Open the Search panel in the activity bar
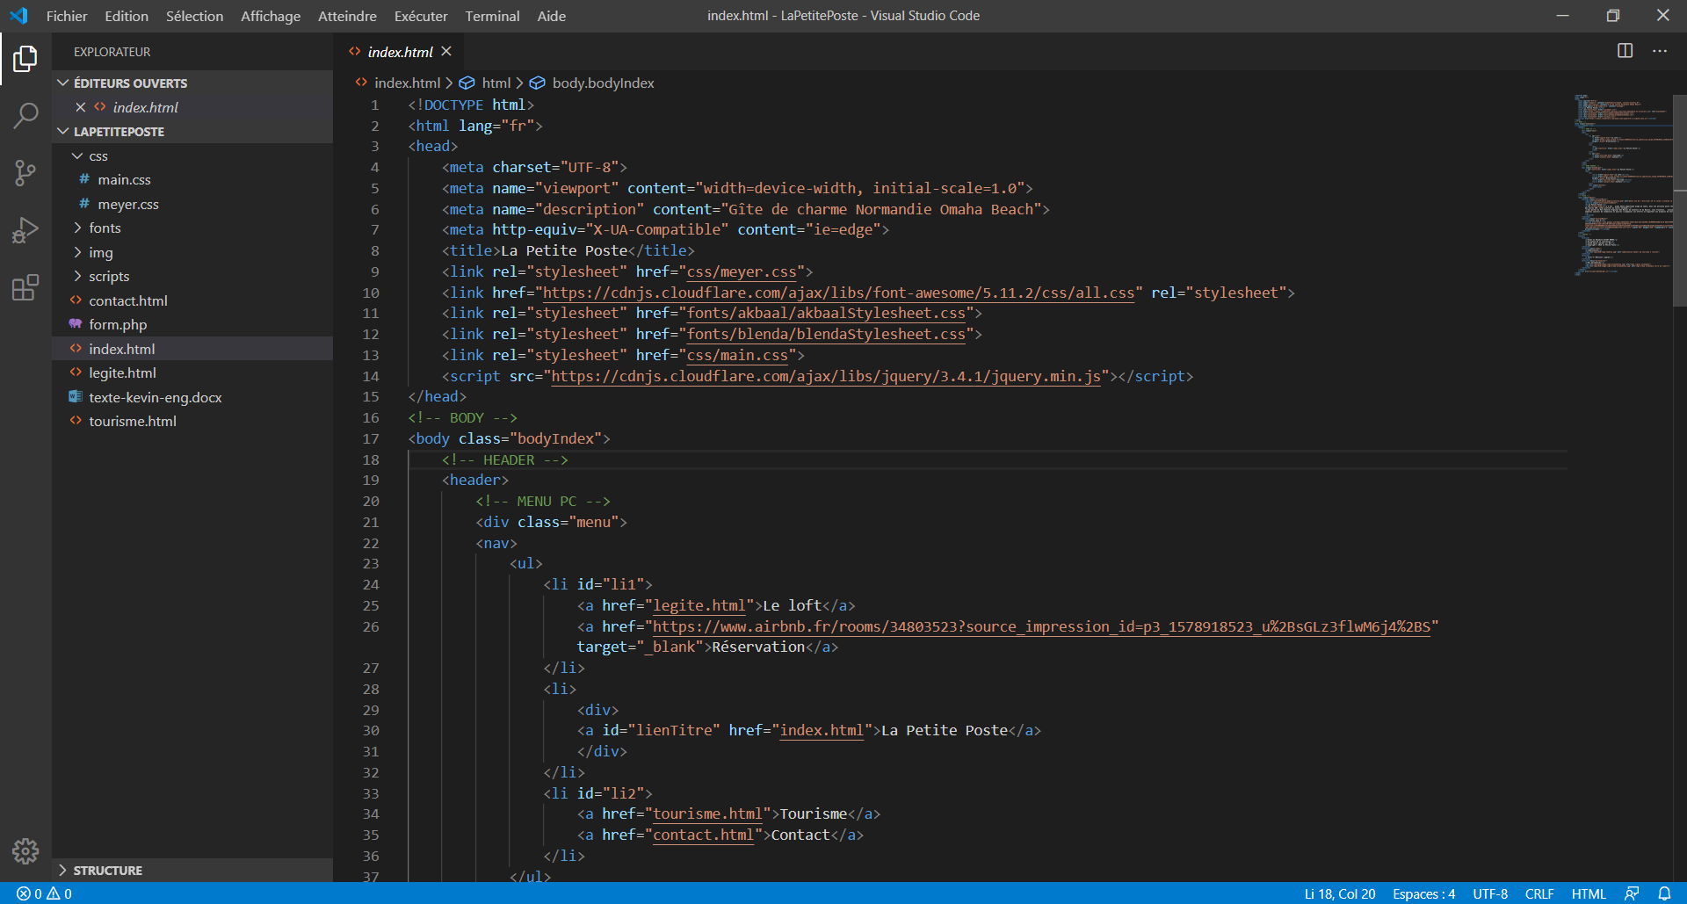The width and height of the screenshot is (1687, 904). point(25,115)
